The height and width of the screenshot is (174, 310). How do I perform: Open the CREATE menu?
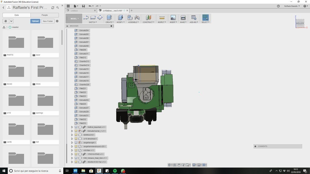coord(109,22)
